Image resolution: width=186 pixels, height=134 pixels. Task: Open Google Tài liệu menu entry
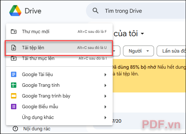tap(59, 74)
